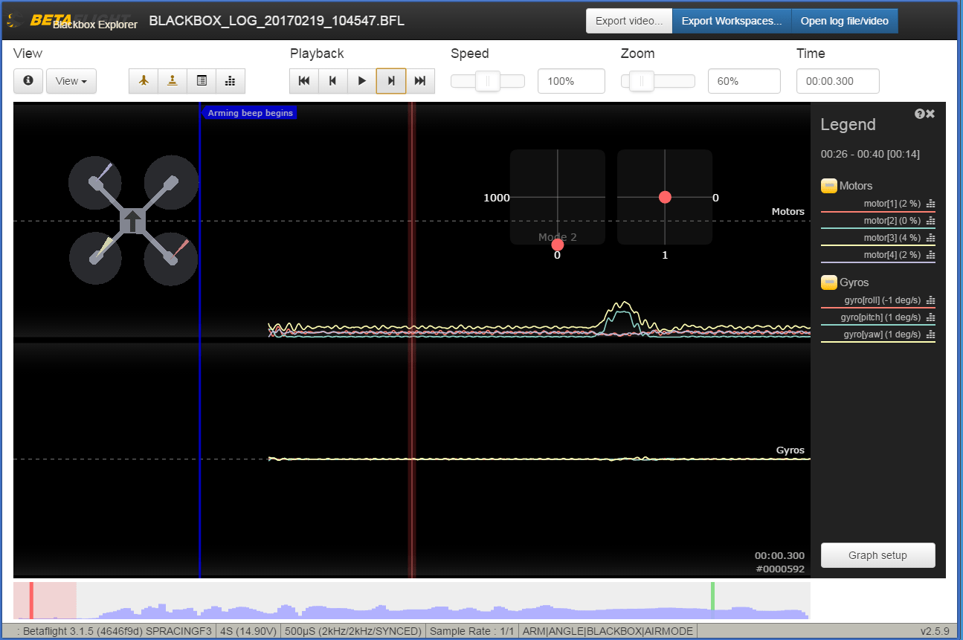
Task: Open the spectrum analyser toolbar icon
Action: click(231, 81)
